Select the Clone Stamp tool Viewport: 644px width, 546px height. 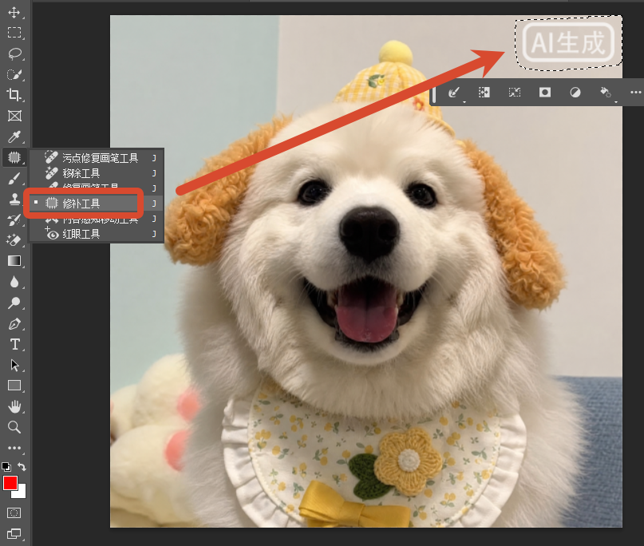[14, 199]
